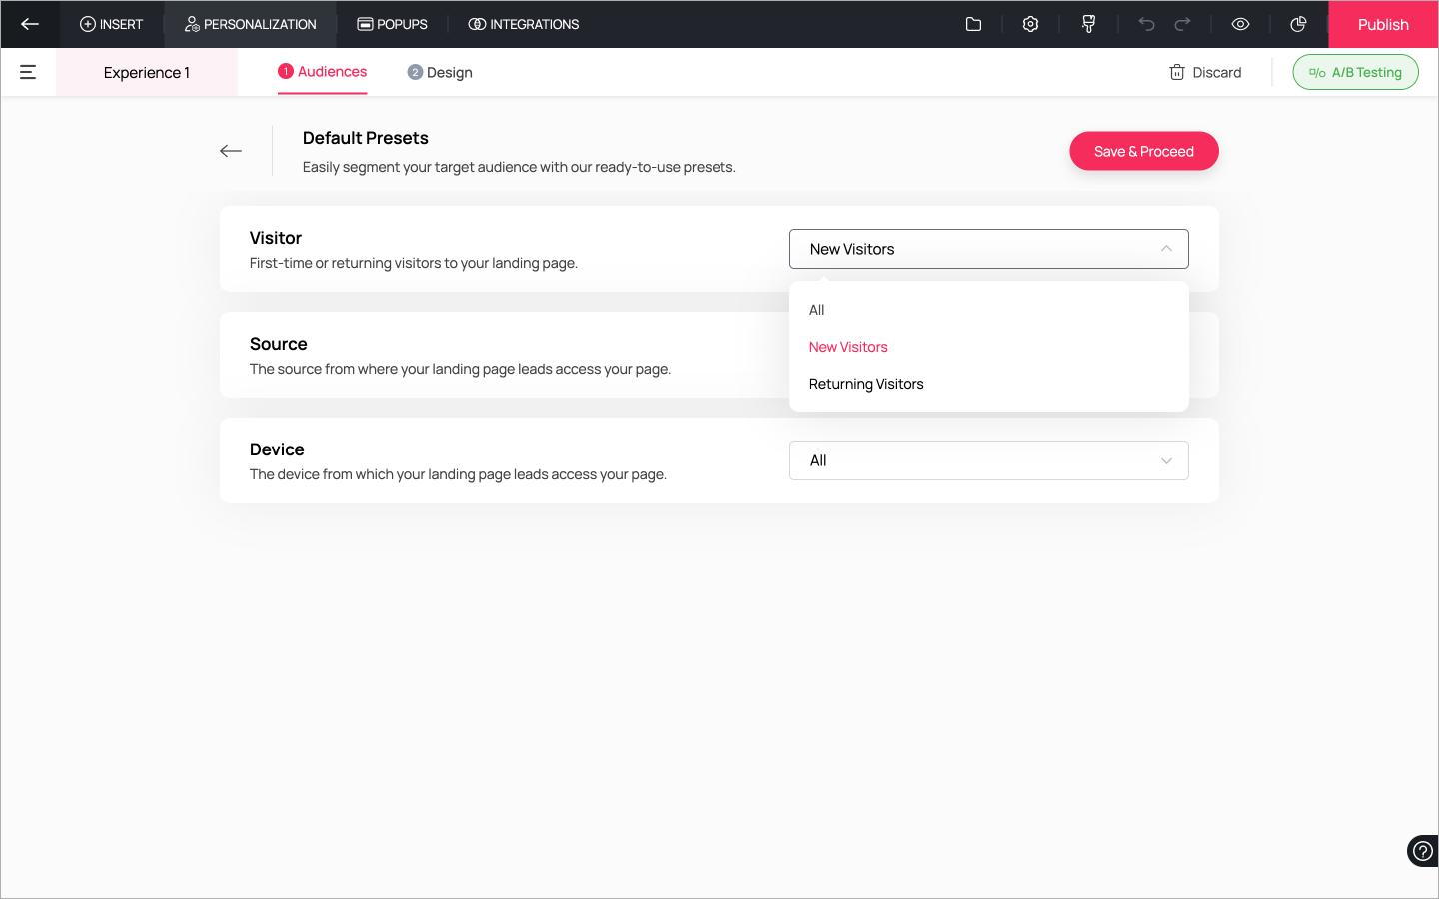The height and width of the screenshot is (899, 1439).
Task: Switch to the Design tab
Action: point(440,72)
